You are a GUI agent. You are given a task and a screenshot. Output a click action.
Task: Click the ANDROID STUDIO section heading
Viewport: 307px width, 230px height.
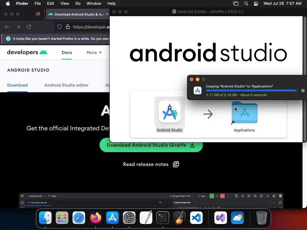pos(28,70)
